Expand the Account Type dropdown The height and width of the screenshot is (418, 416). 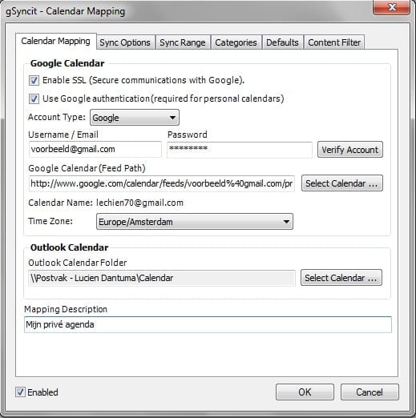[x=135, y=118]
